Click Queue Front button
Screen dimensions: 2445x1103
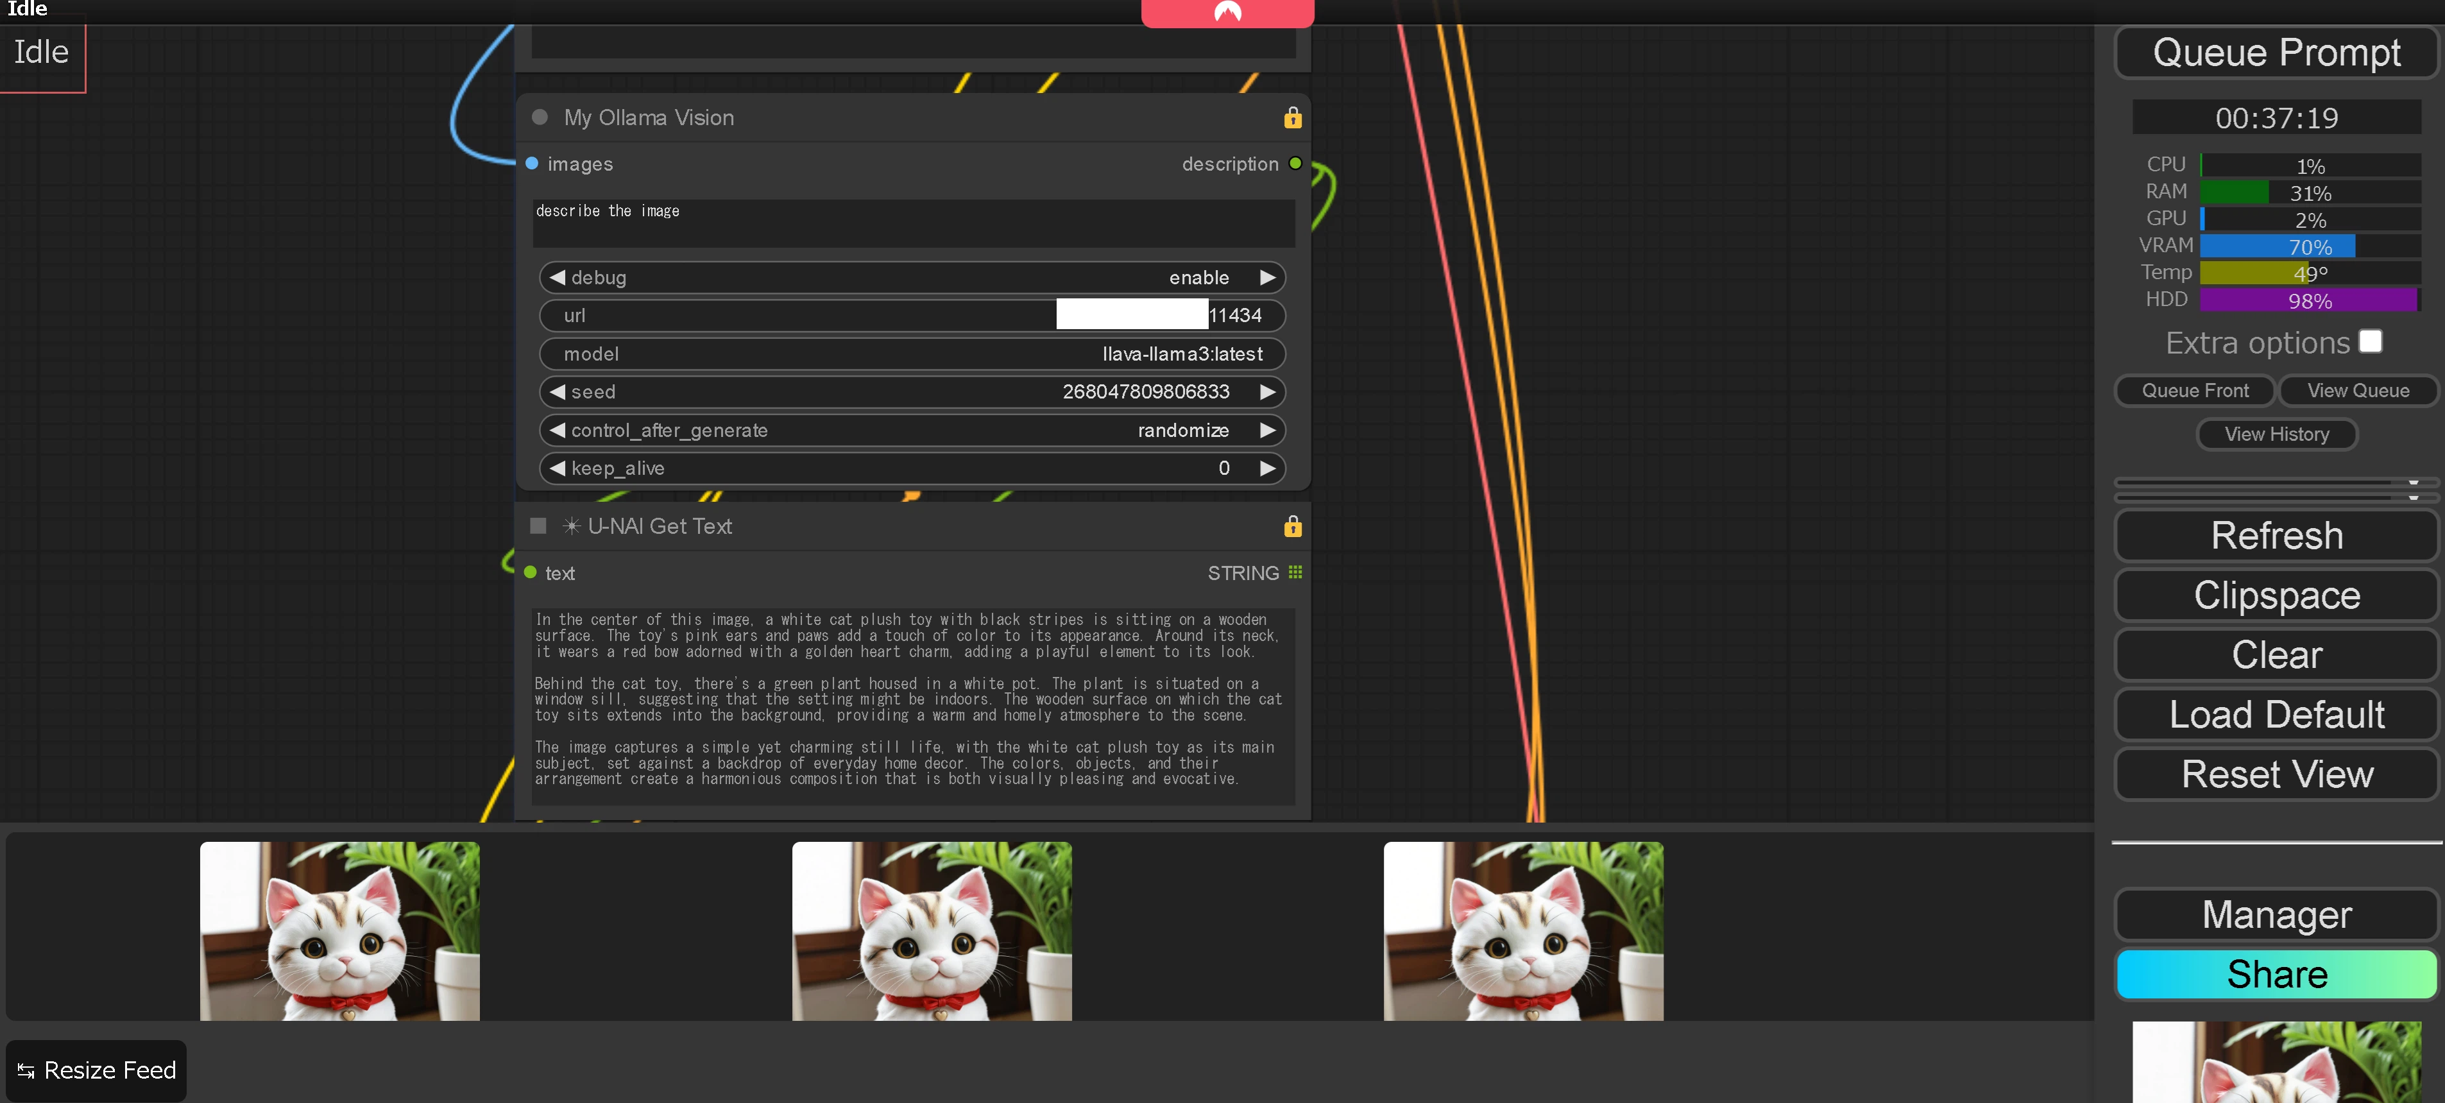(x=2194, y=390)
